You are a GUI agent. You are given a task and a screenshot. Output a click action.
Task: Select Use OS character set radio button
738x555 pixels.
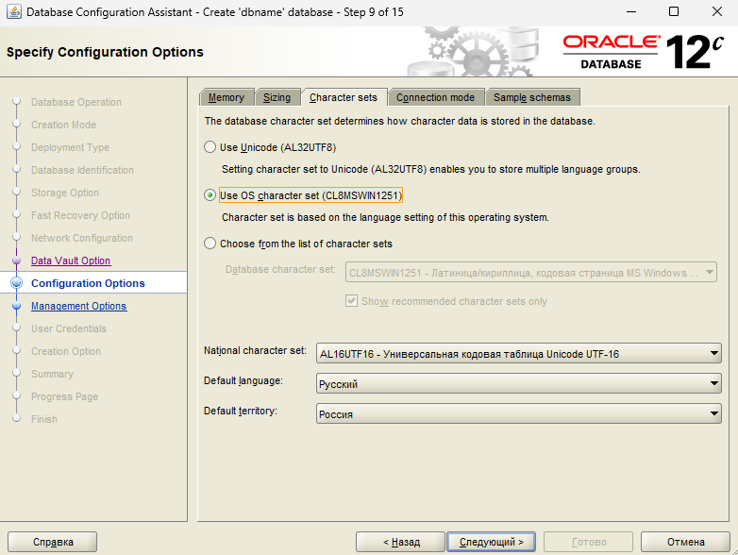pyautogui.click(x=210, y=195)
